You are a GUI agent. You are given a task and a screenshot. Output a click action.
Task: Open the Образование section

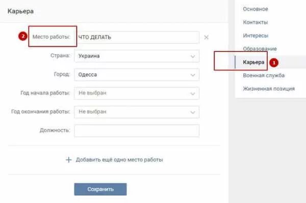260,49
